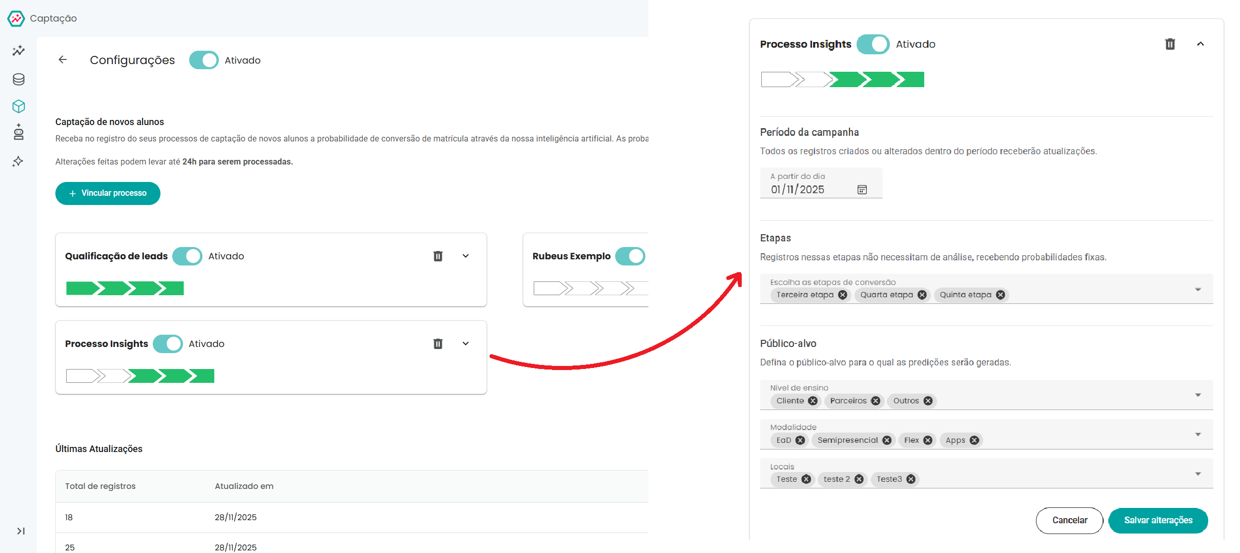
Task: Click the Vincular processo button
Action: pyautogui.click(x=108, y=193)
